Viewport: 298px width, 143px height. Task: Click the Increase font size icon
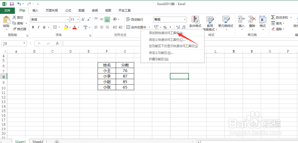(x=83, y=19)
